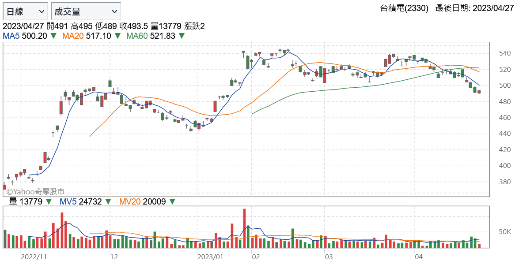
Task: Click the 50K volume axis label
Action: [x=505, y=231]
